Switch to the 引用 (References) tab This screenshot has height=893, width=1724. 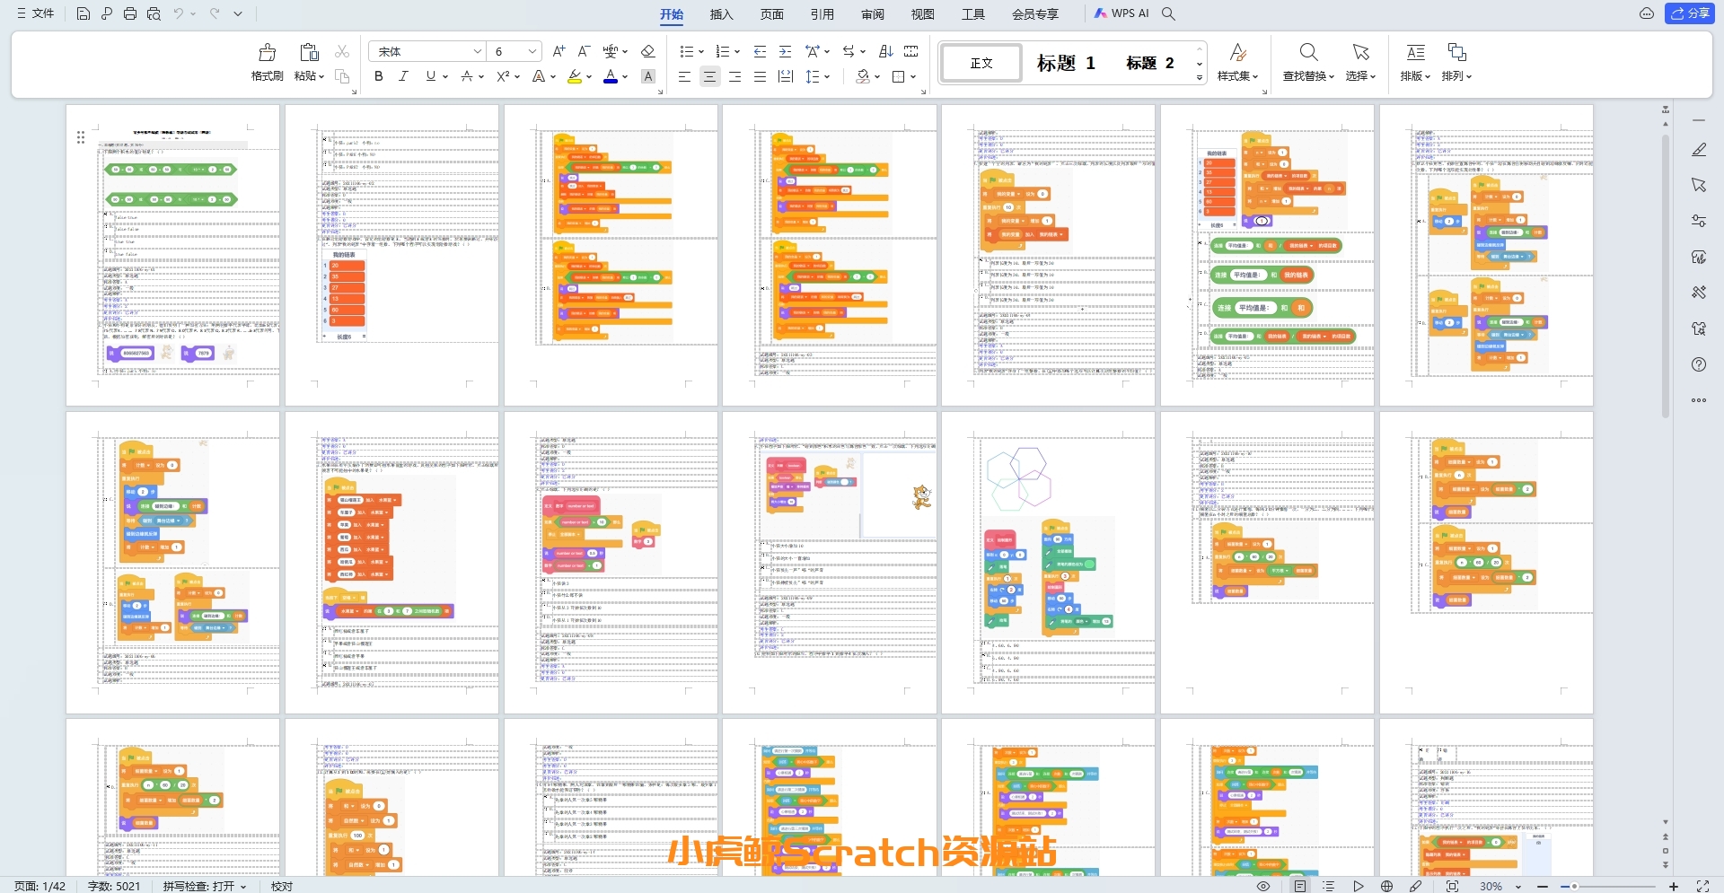822,13
